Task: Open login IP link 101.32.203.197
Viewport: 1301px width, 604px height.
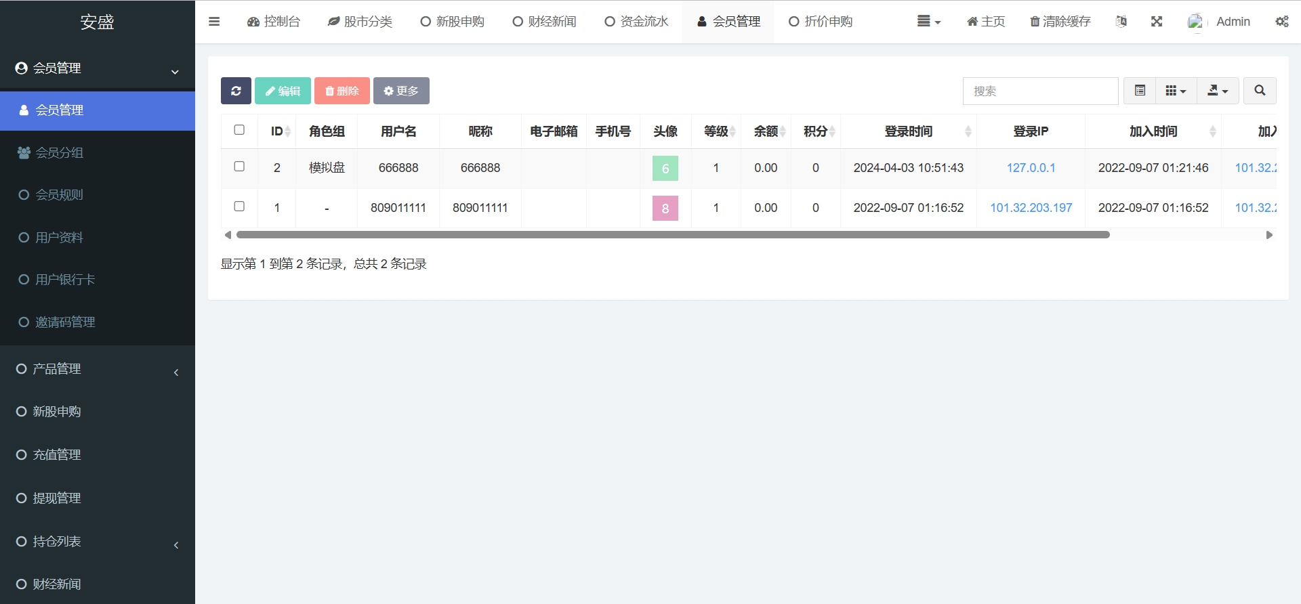Action: [1031, 208]
